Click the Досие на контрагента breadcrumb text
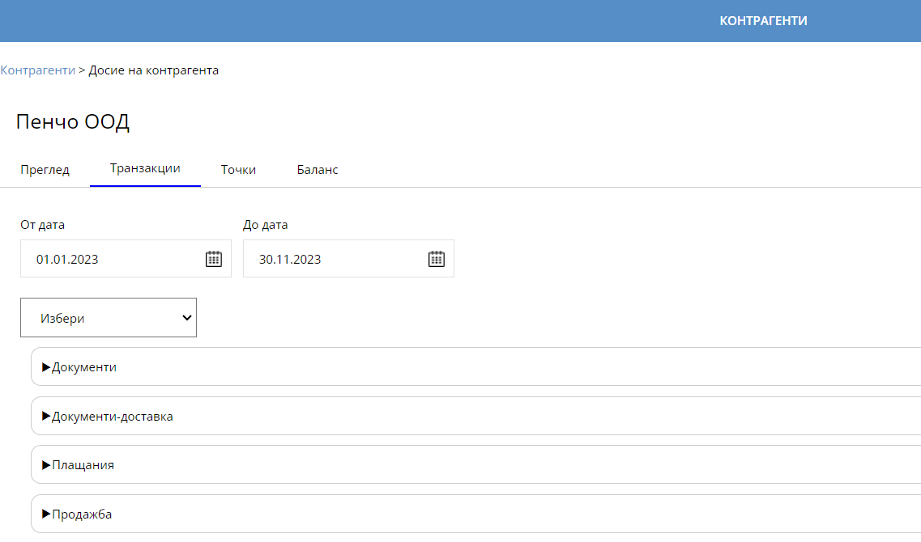The height and width of the screenshot is (542, 921). click(154, 70)
